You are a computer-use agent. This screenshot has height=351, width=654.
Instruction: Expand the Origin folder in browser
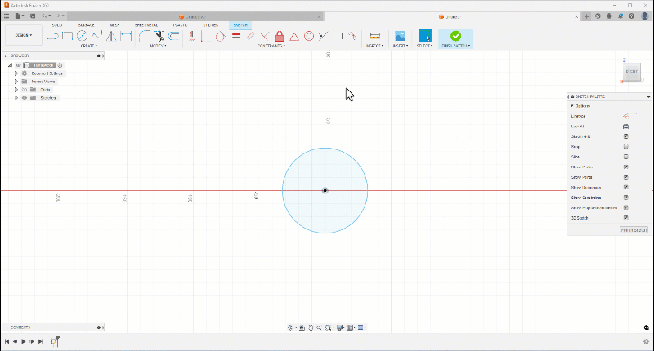point(16,90)
